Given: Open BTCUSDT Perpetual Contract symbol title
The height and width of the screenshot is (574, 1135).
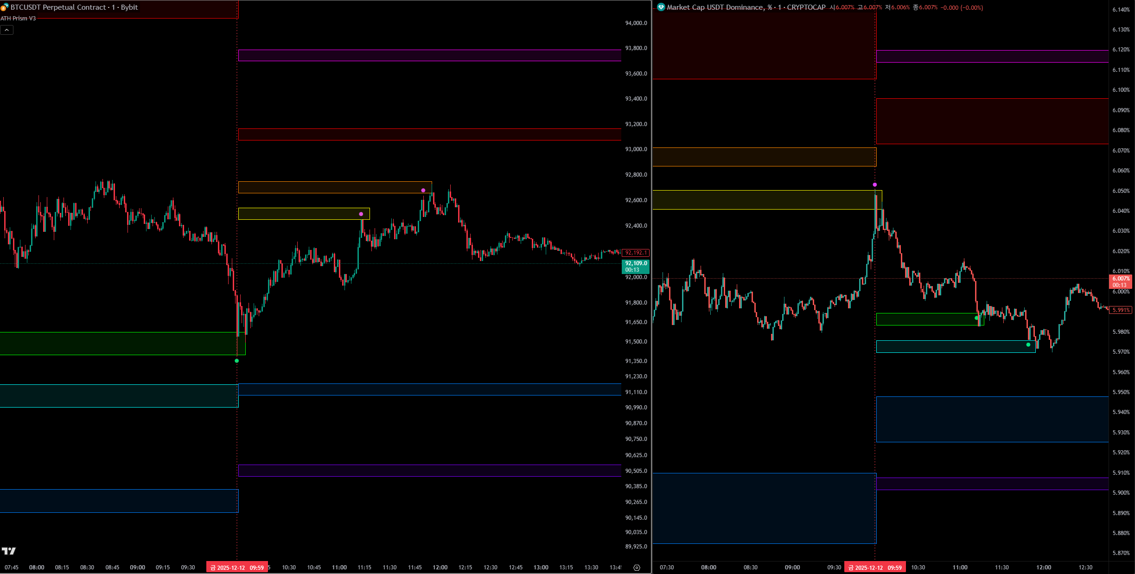Looking at the screenshot, I should (x=74, y=7).
